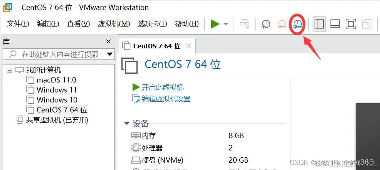The image size is (380, 170).
Task: Click the revert to snapshot icon
Action: pyautogui.click(x=282, y=24)
